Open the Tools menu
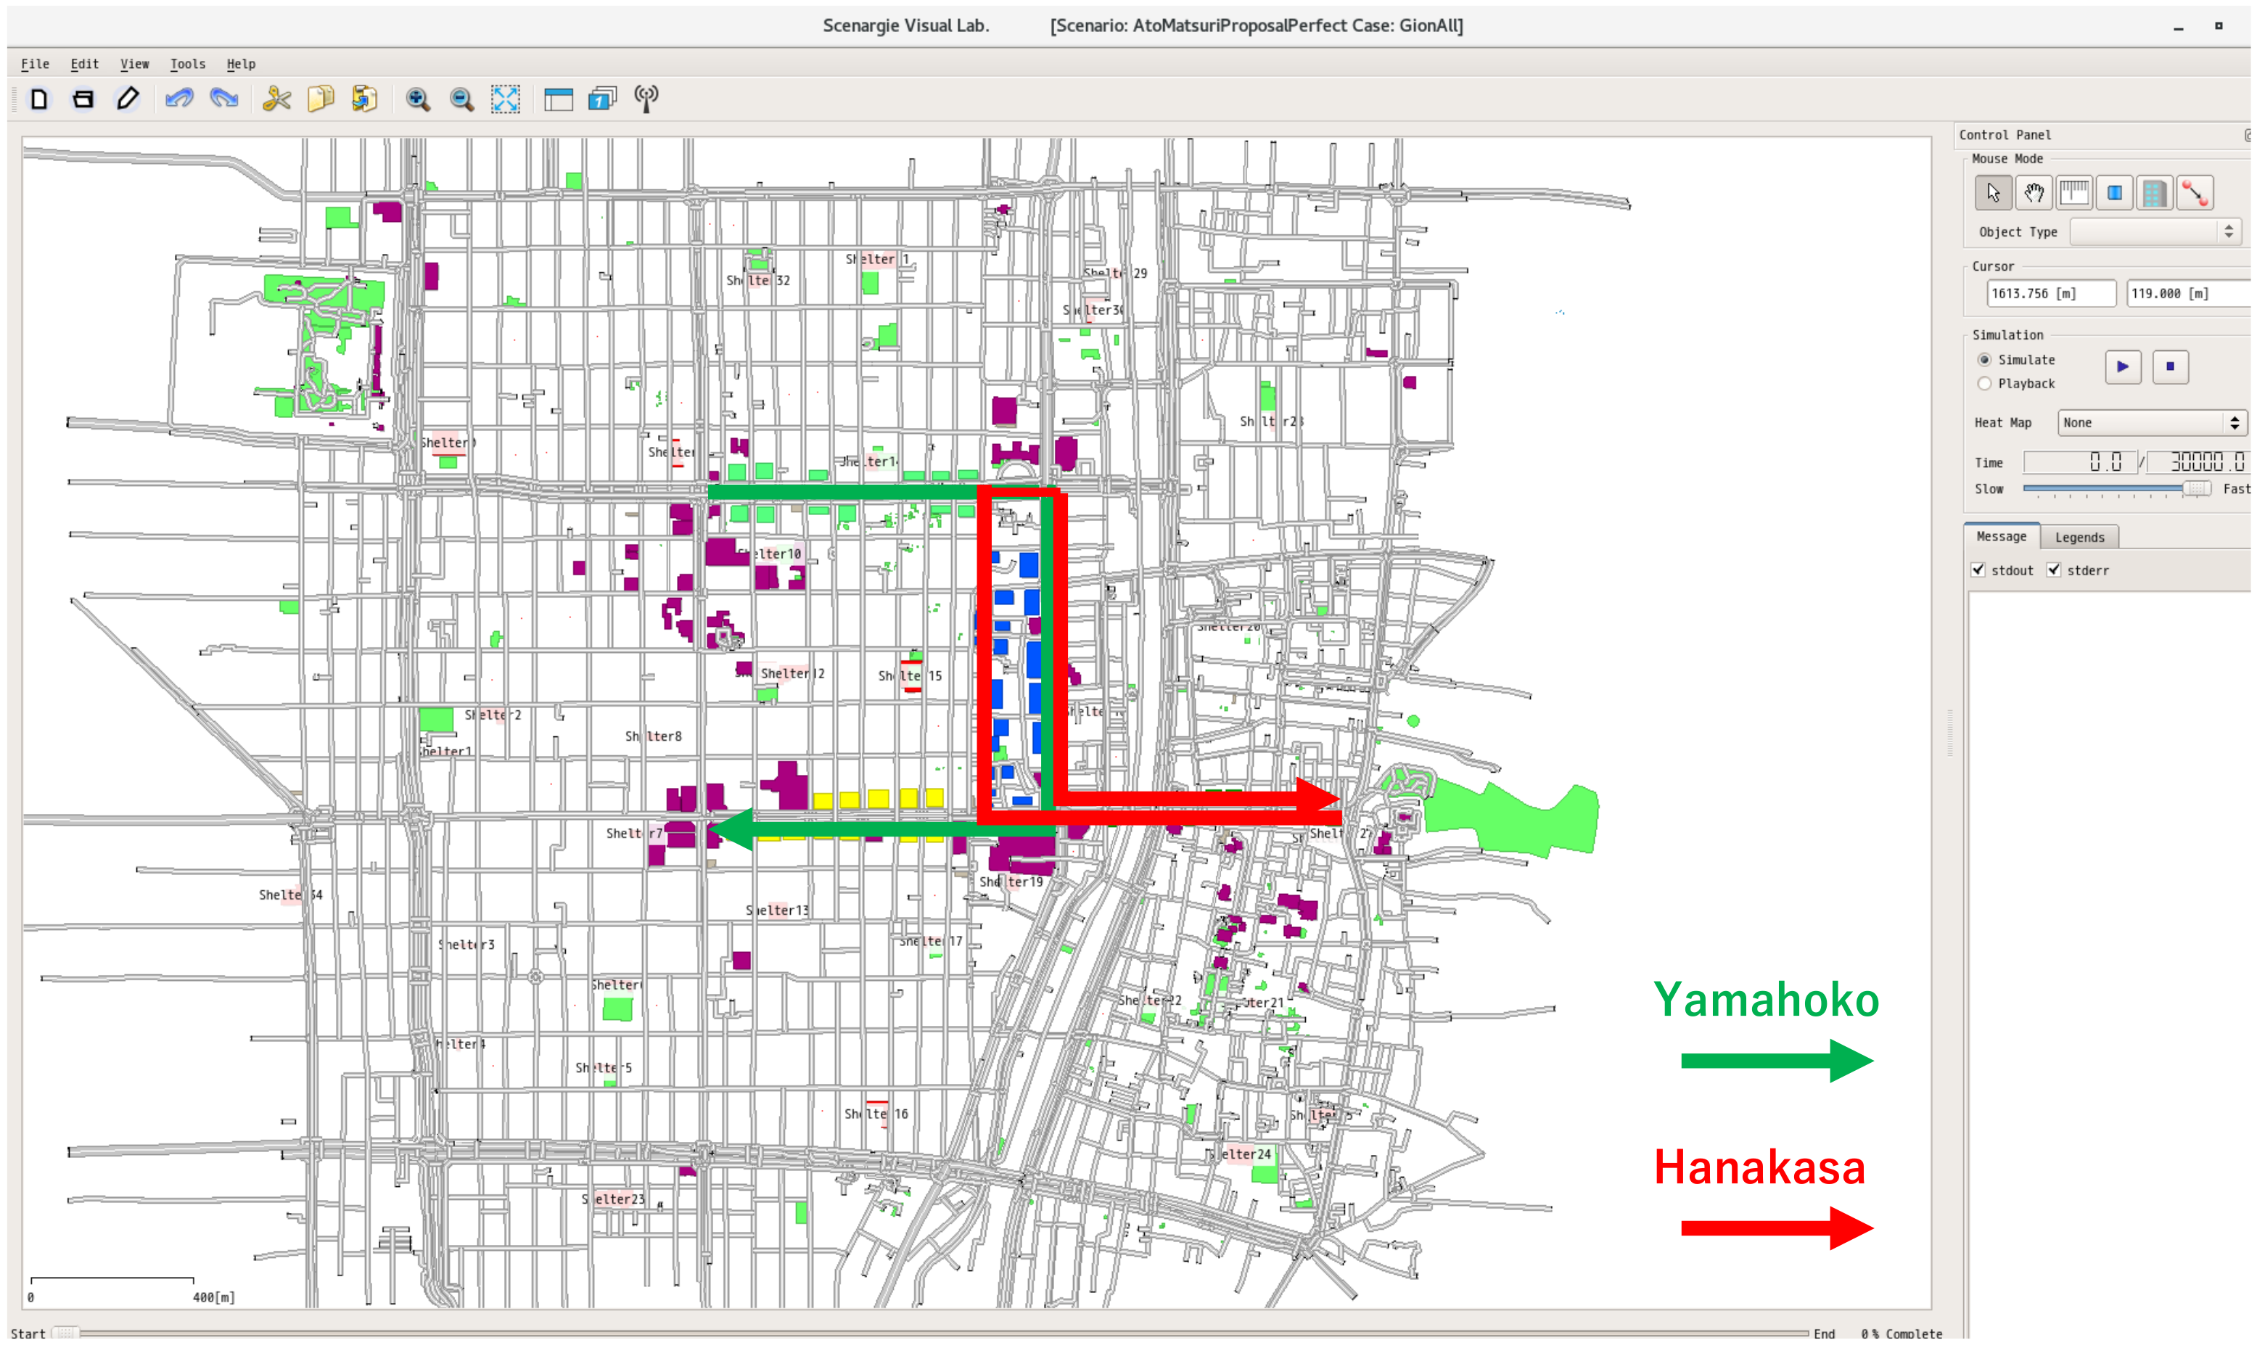 click(x=187, y=64)
